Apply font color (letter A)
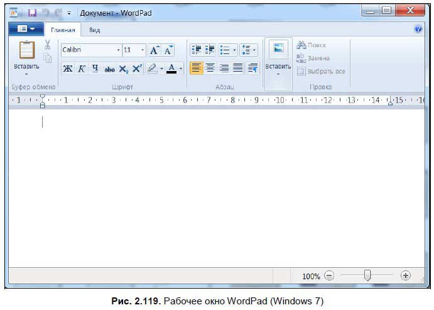The width and height of the screenshot is (434, 310). [171, 68]
